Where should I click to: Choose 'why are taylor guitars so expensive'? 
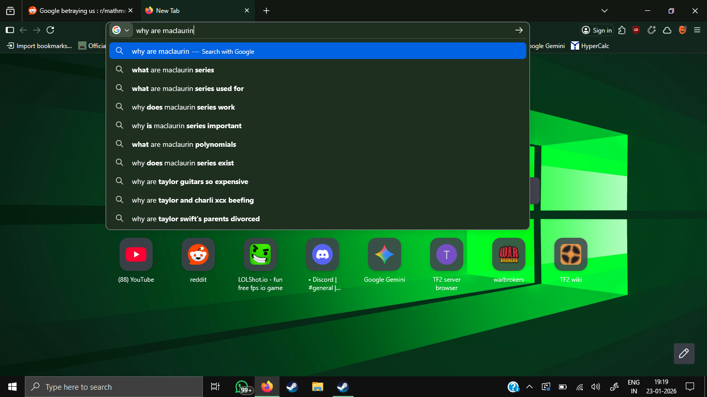pyautogui.click(x=318, y=181)
